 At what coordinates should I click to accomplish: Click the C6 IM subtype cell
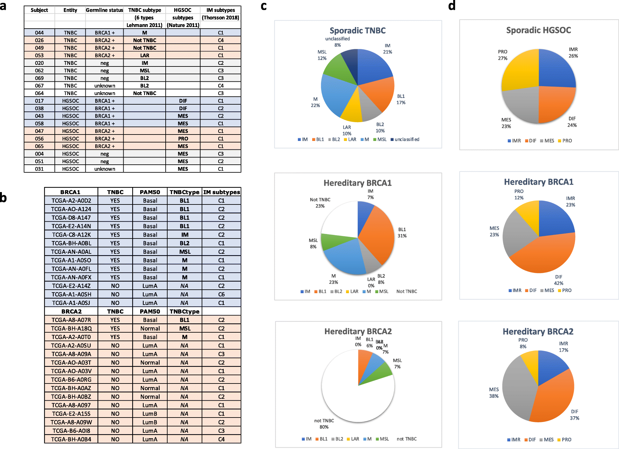pos(221,294)
